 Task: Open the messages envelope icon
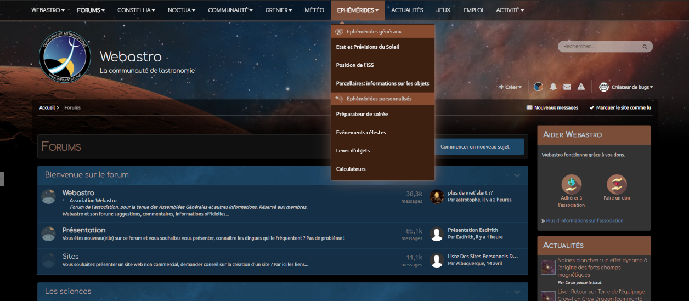click(x=567, y=87)
